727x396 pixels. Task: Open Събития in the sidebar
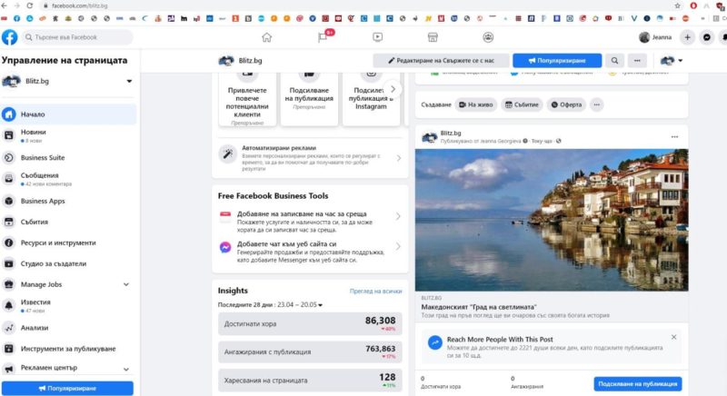pyautogui.click(x=69, y=223)
